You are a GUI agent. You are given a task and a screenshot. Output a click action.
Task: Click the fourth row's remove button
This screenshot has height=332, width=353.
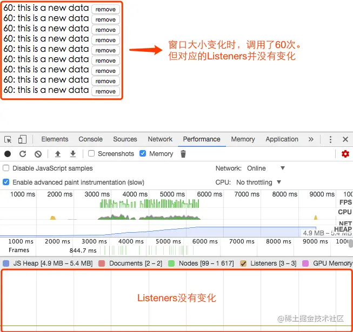tap(105, 40)
